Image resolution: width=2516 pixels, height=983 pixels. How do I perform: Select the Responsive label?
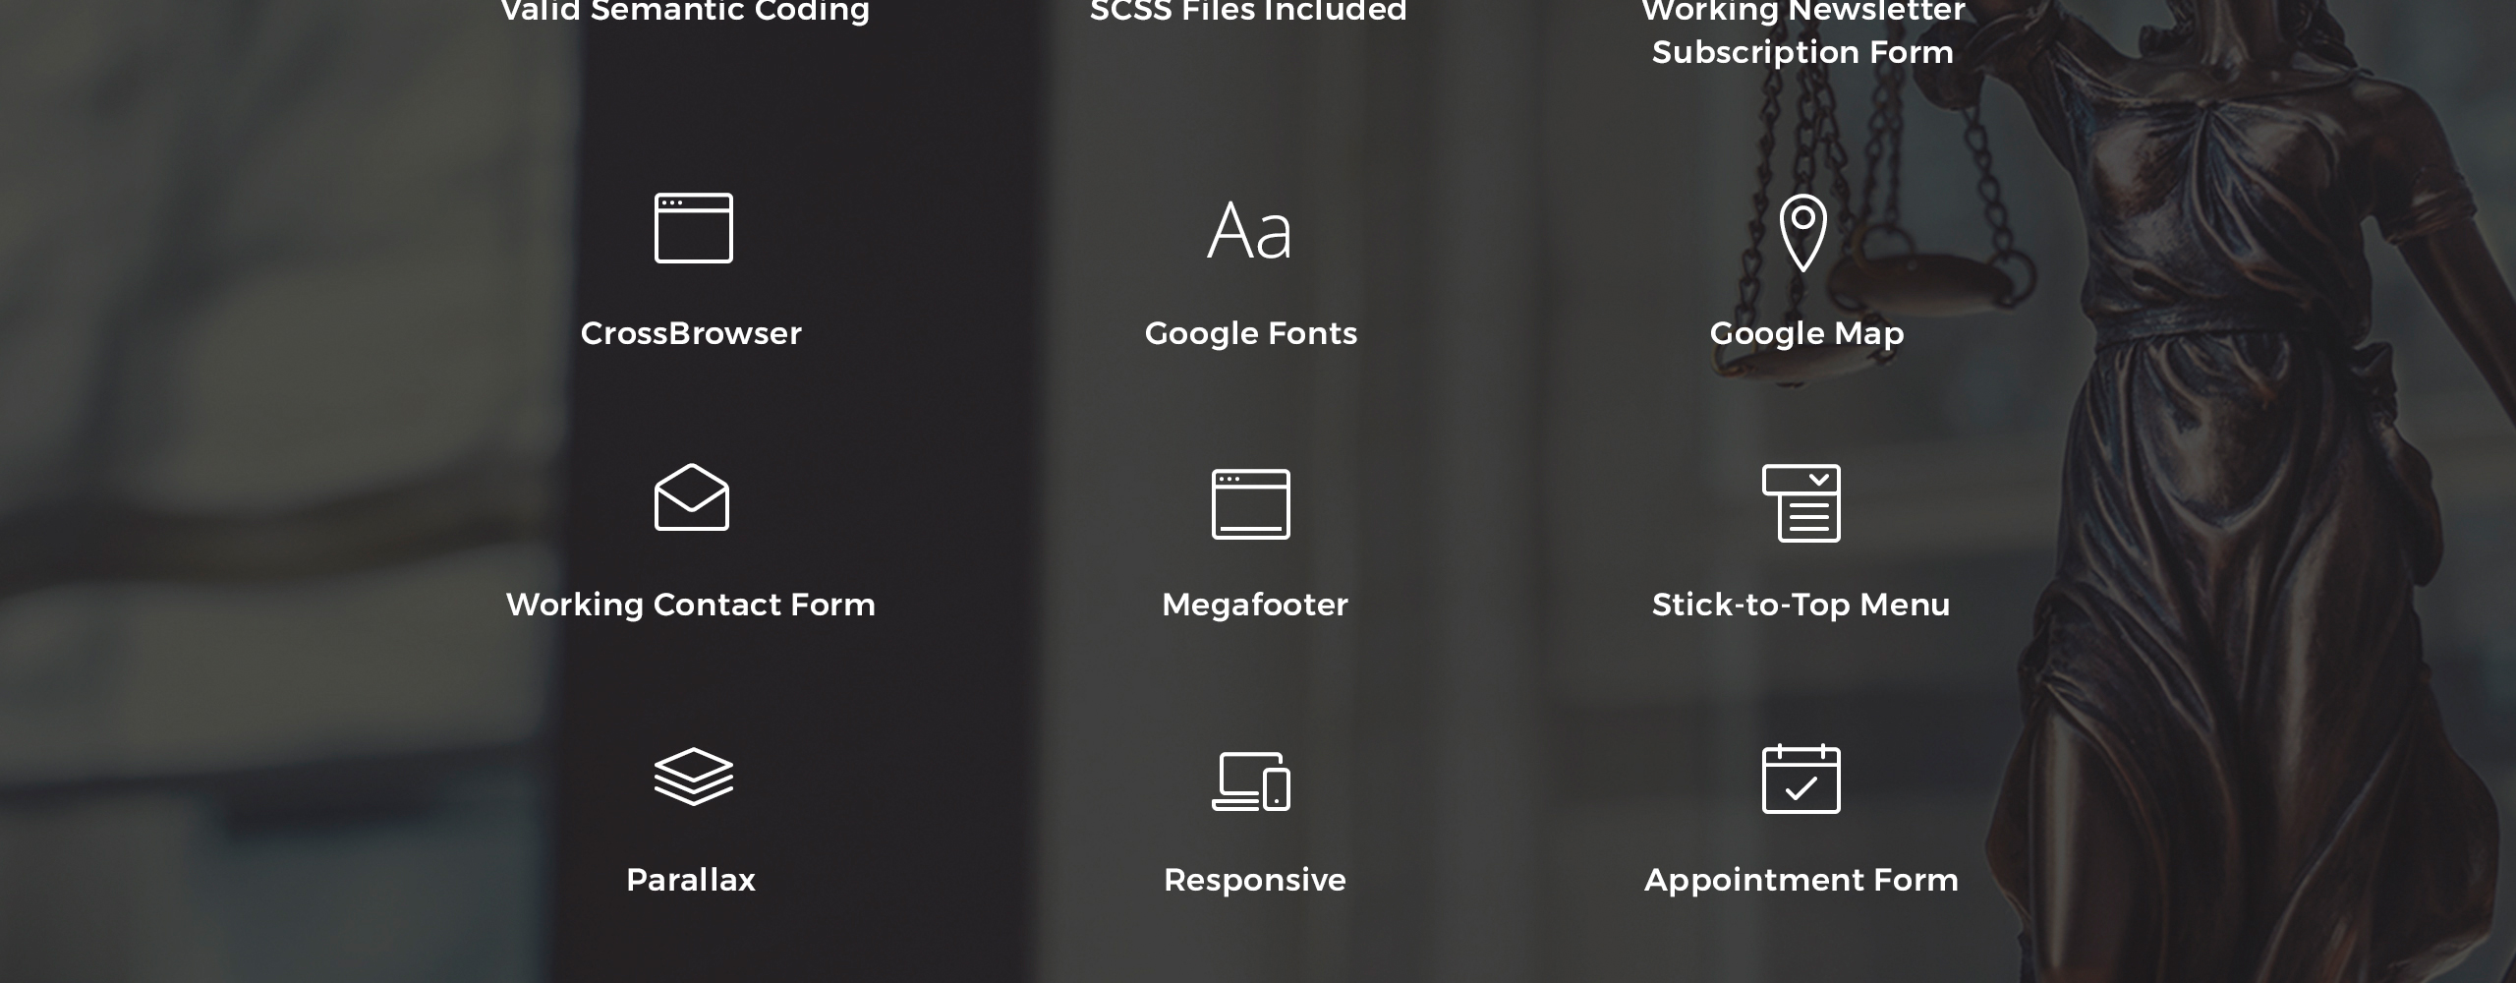(x=1255, y=881)
